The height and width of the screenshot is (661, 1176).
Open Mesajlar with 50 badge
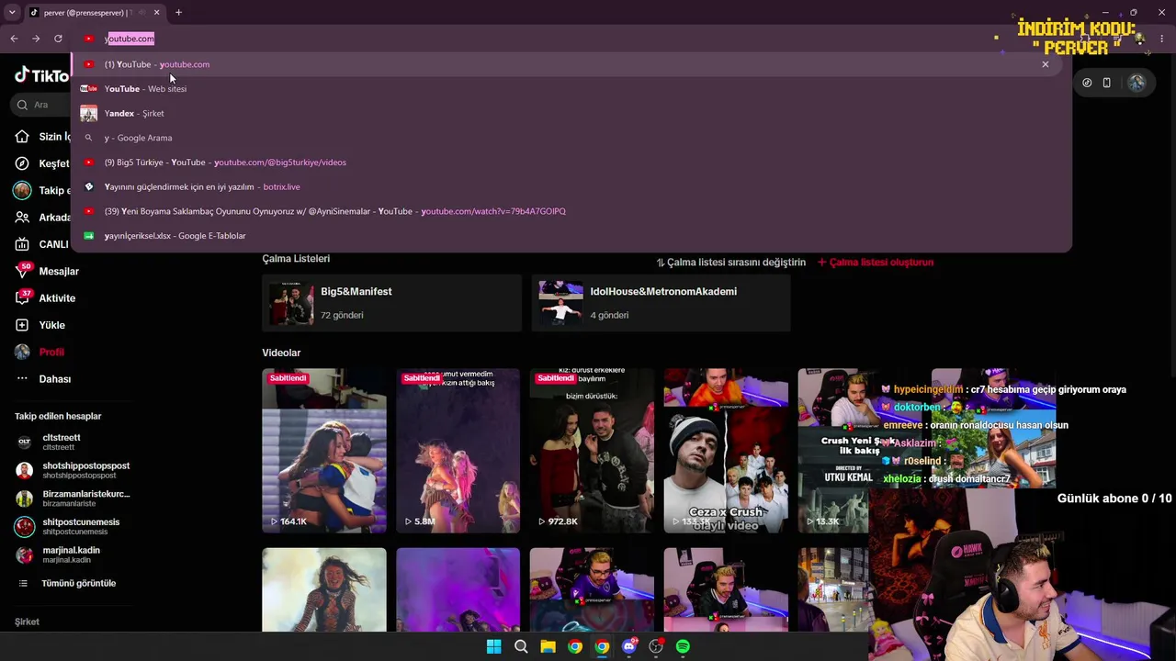tap(48, 271)
